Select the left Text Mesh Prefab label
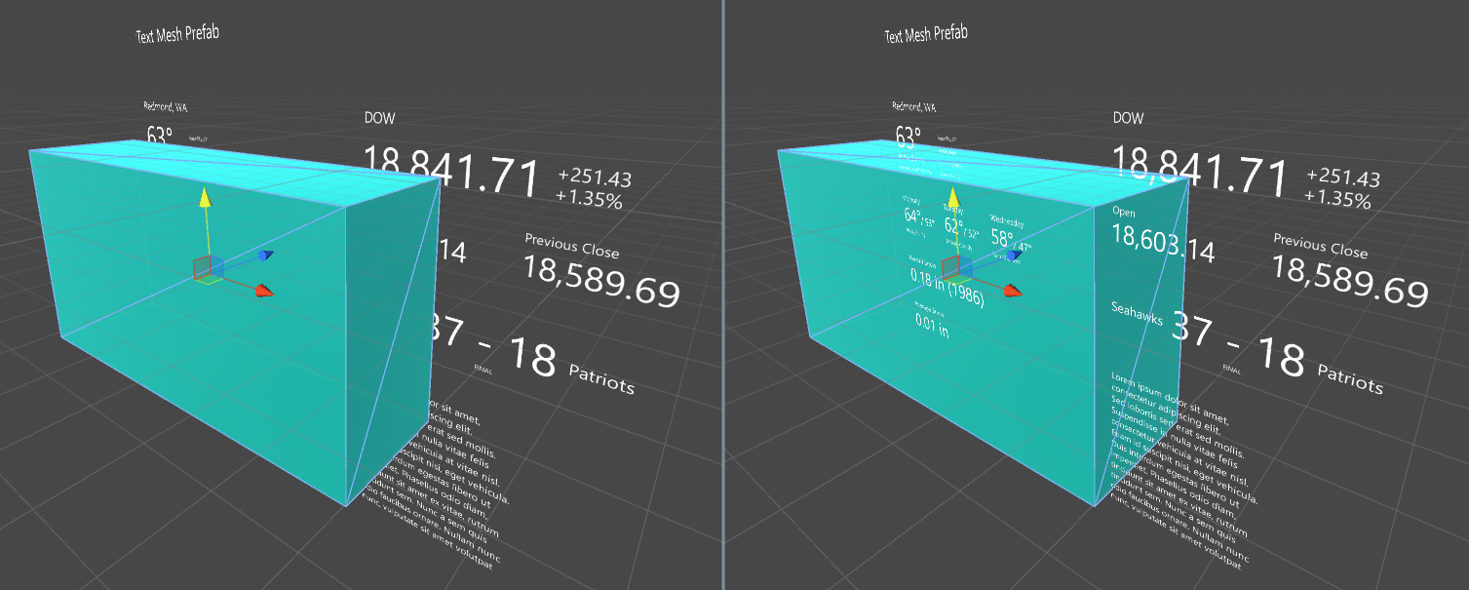Image resolution: width=1469 pixels, height=590 pixels. click(x=175, y=31)
